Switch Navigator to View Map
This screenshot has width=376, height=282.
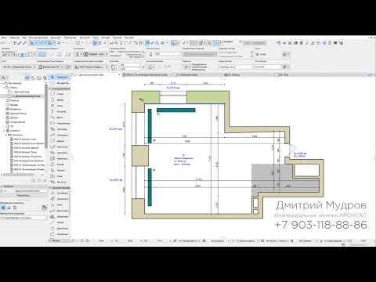coord(33,78)
